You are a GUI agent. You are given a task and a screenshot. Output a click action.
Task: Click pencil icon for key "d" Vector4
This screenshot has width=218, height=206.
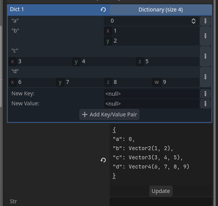pyautogui.click(x=205, y=77)
